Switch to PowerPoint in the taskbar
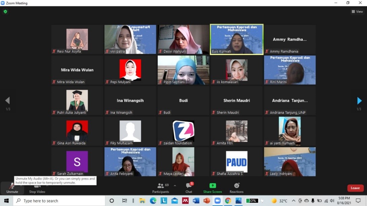 [x=207, y=201]
